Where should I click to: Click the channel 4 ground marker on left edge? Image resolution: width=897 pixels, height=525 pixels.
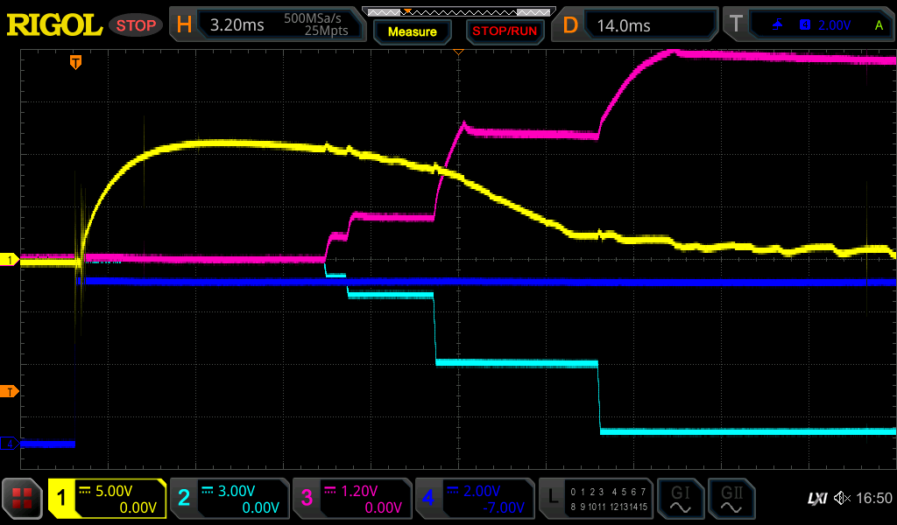(10, 444)
